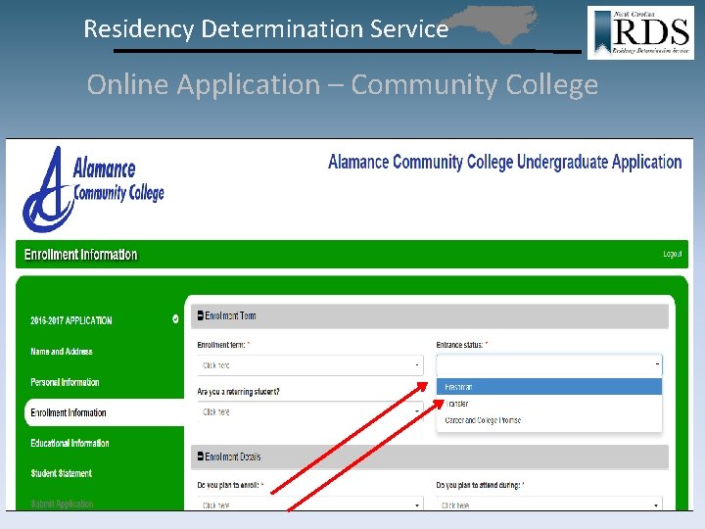Click the Enrollment Information green header title

pyautogui.click(x=81, y=255)
